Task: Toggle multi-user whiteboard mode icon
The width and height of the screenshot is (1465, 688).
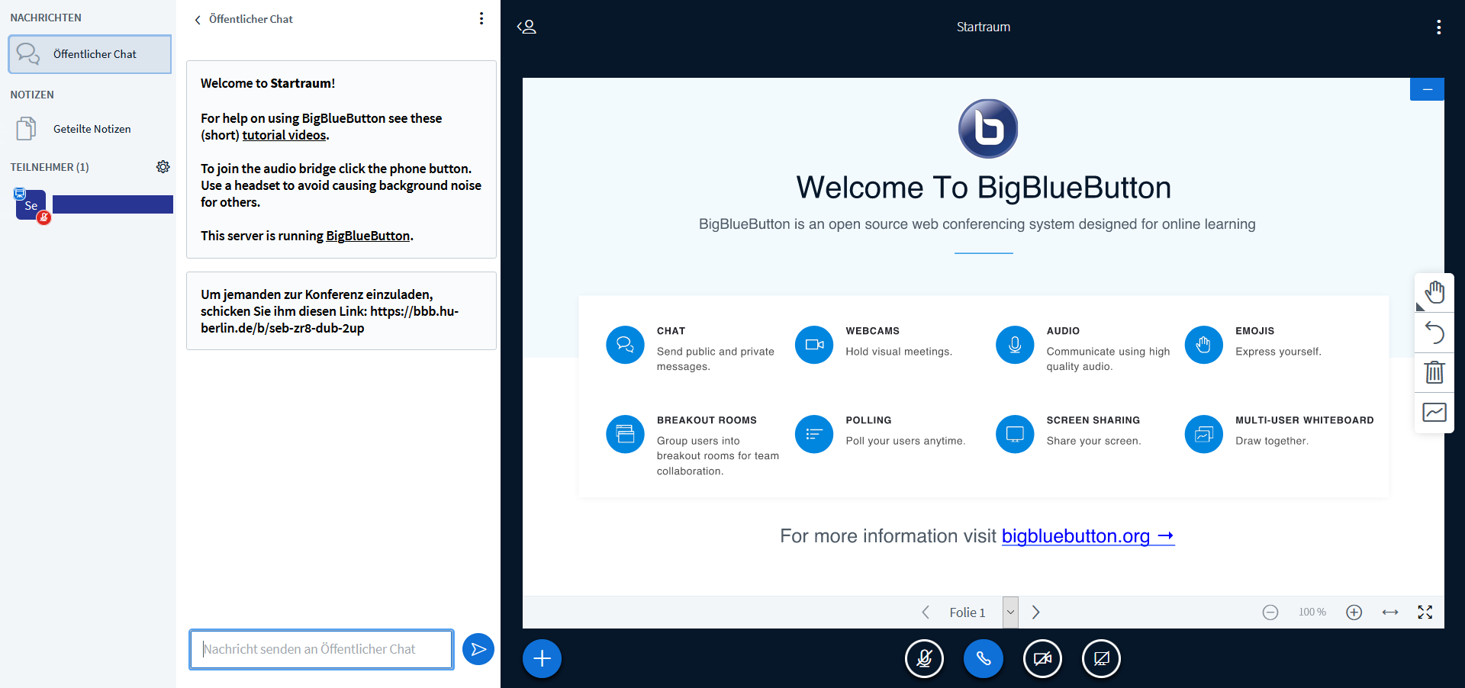Action: [x=1434, y=413]
